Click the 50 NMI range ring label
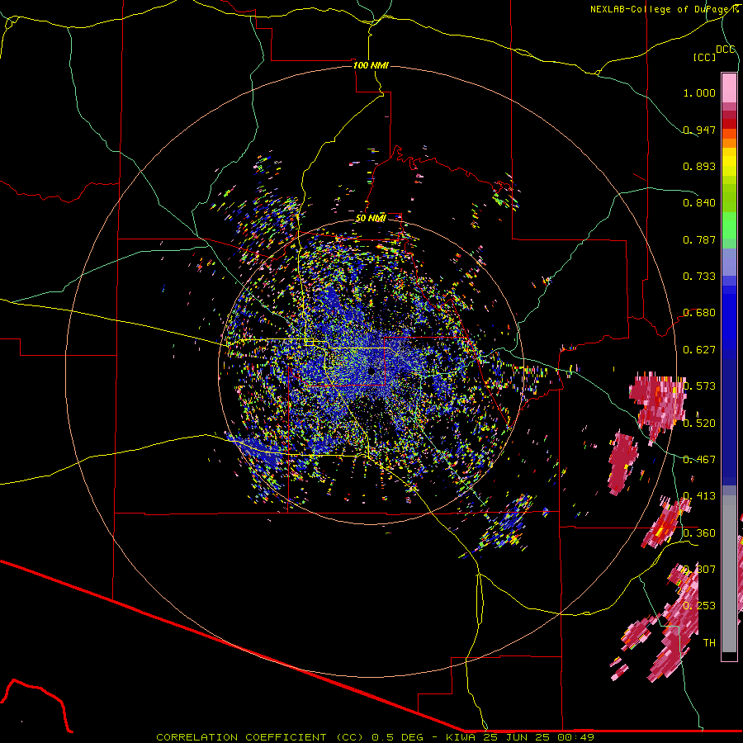This screenshot has width=743, height=743. click(x=371, y=218)
